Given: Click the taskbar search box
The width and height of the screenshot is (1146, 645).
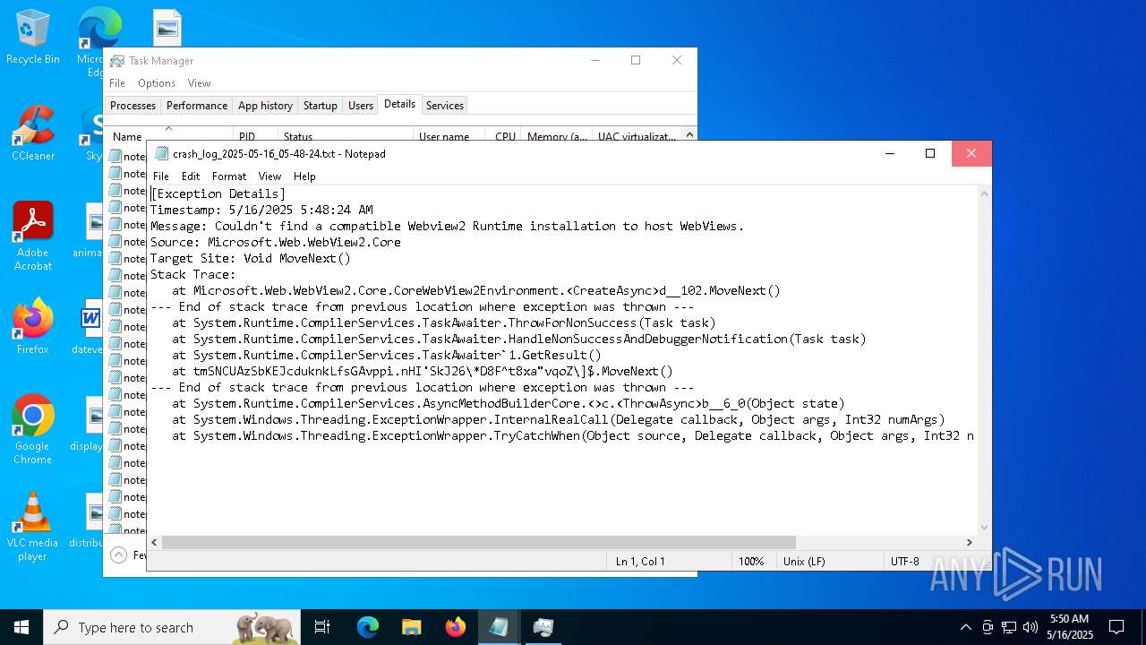Looking at the screenshot, I should 172,627.
